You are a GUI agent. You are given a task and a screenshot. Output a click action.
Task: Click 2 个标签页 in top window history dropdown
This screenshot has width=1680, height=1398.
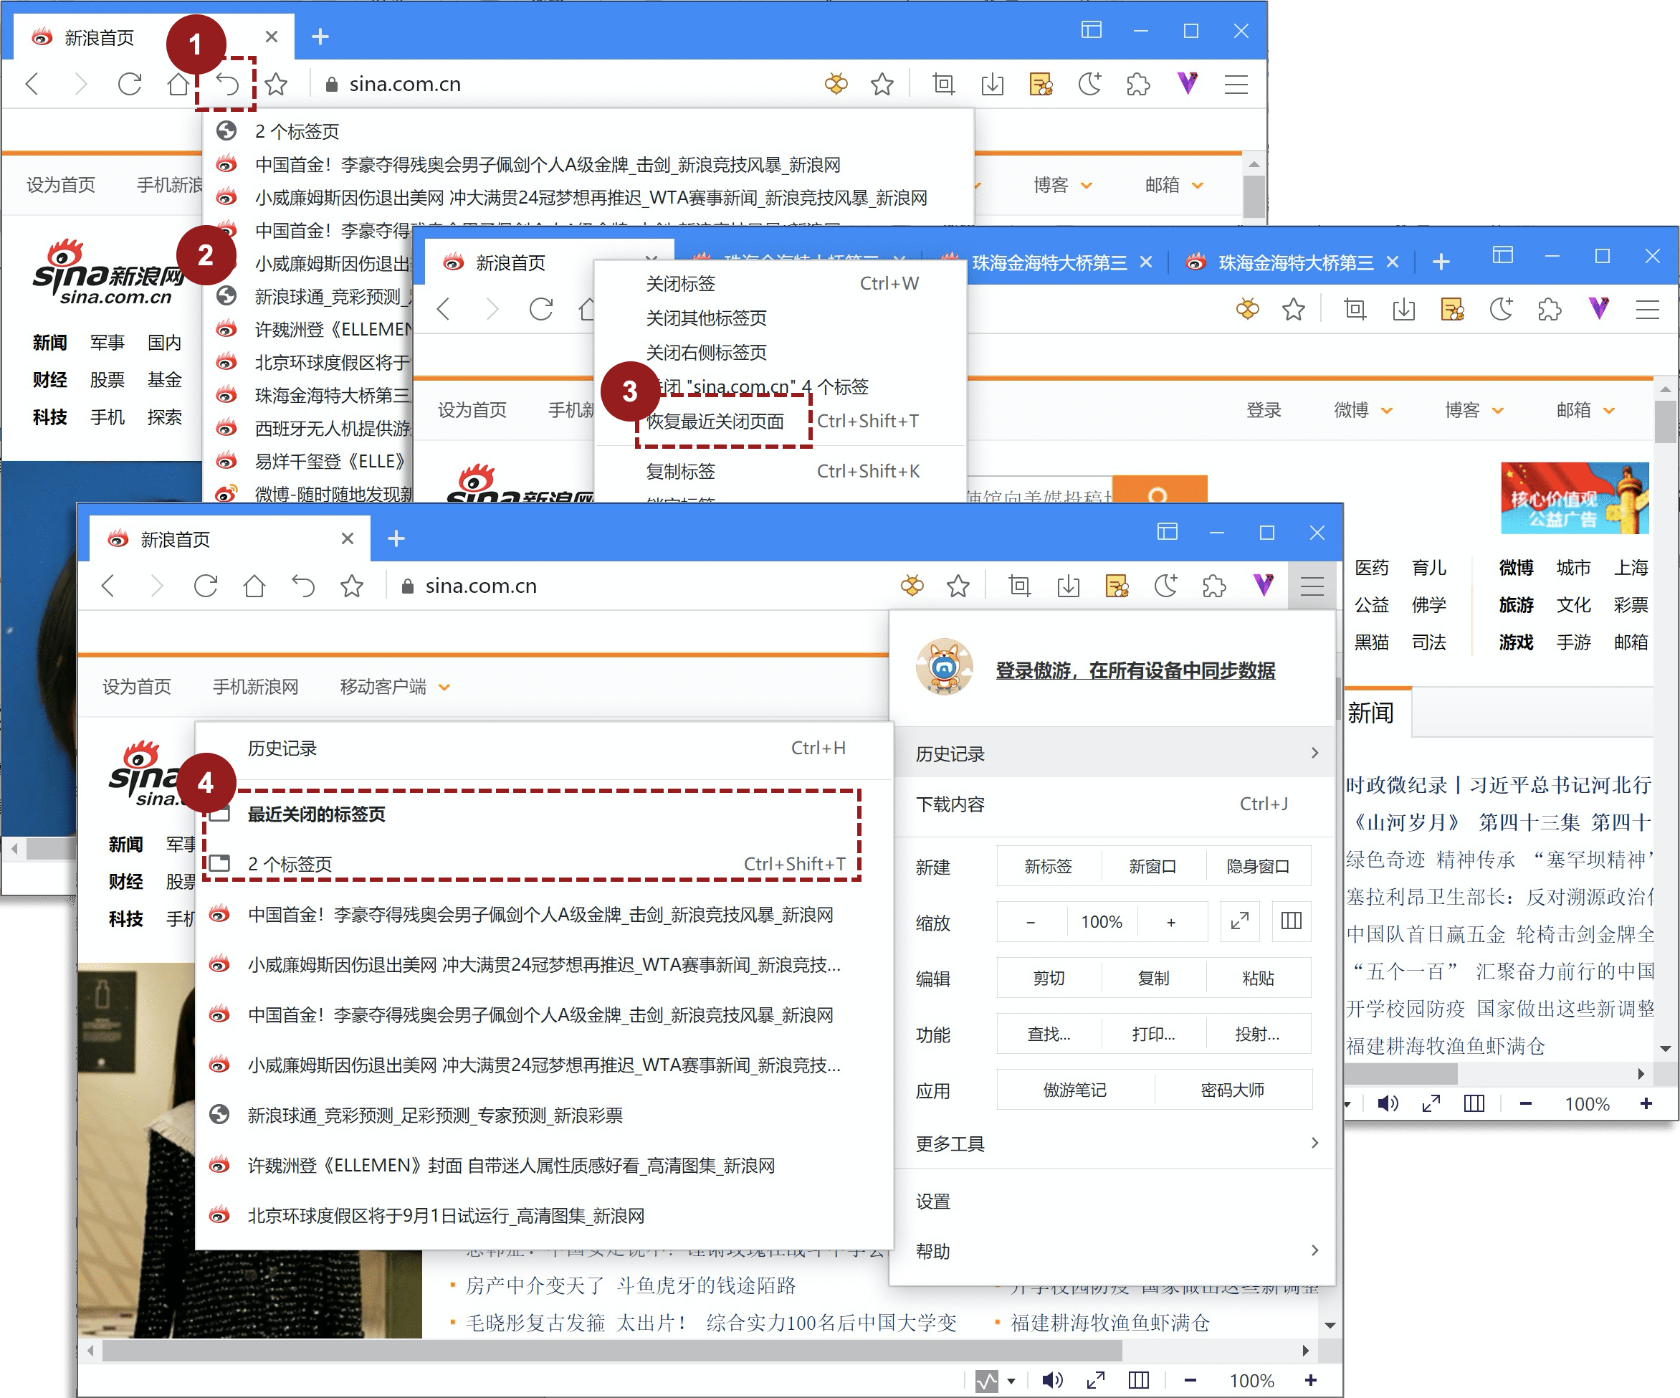[588, 131]
